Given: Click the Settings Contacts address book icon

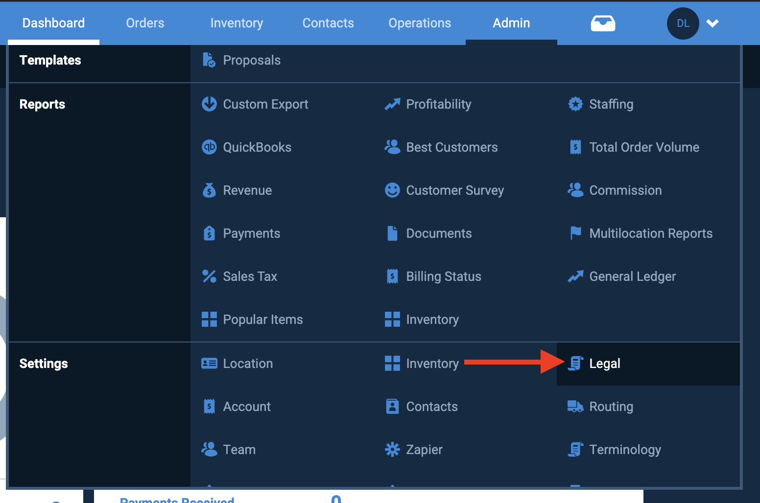Looking at the screenshot, I should (x=392, y=406).
